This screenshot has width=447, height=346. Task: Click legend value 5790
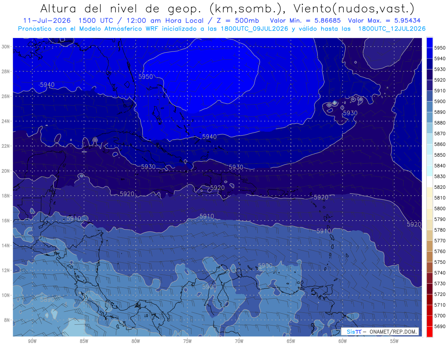point(440,219)
